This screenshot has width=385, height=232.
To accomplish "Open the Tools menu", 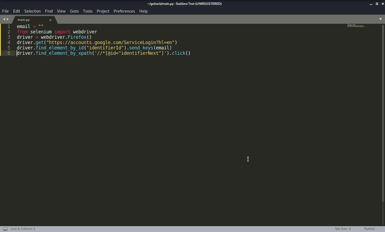I will [x=88, y=11].
